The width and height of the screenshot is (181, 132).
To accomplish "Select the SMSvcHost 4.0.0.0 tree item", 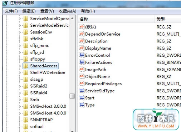I will [48, 113].
